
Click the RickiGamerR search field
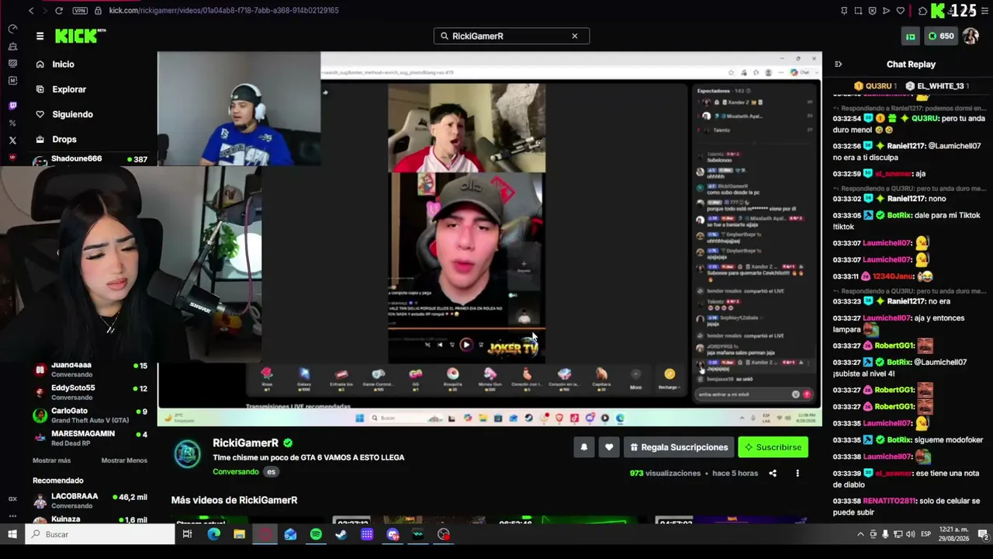pyautogui.click(x=511, y=36)
